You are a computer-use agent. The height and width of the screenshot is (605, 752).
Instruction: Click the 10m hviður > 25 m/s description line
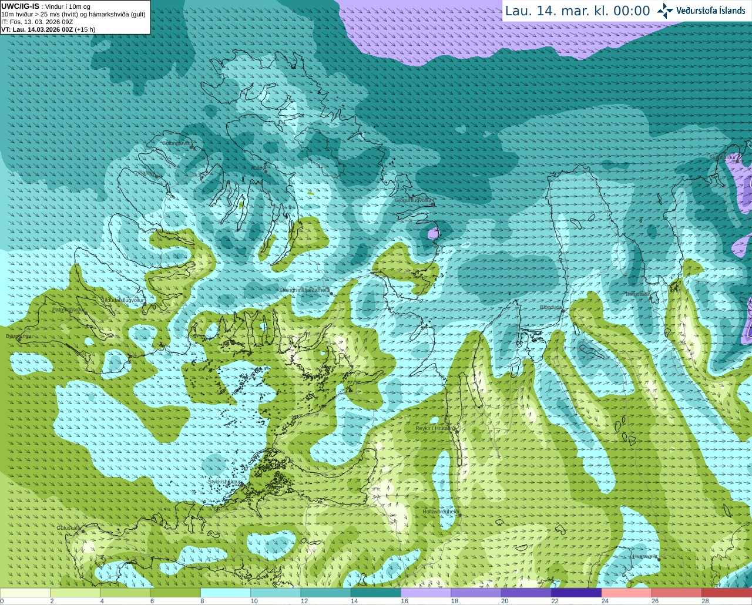pos(73,14)
